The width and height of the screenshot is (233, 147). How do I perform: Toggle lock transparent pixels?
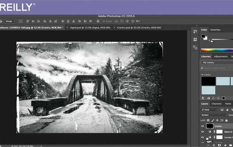pyautogui.click(x=208, y=120)
